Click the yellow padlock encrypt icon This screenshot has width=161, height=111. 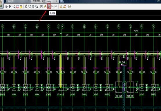point(21,6)
